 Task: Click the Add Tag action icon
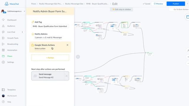[33, 22]
